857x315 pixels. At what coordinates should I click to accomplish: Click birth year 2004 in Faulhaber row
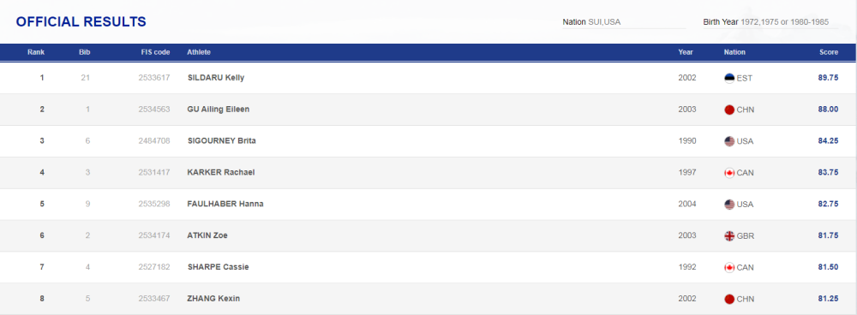point(687,205)
